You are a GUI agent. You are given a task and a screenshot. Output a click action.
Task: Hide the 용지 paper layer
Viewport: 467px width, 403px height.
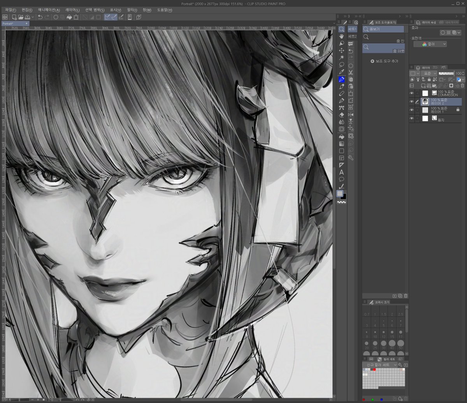[x=412, y=118]
